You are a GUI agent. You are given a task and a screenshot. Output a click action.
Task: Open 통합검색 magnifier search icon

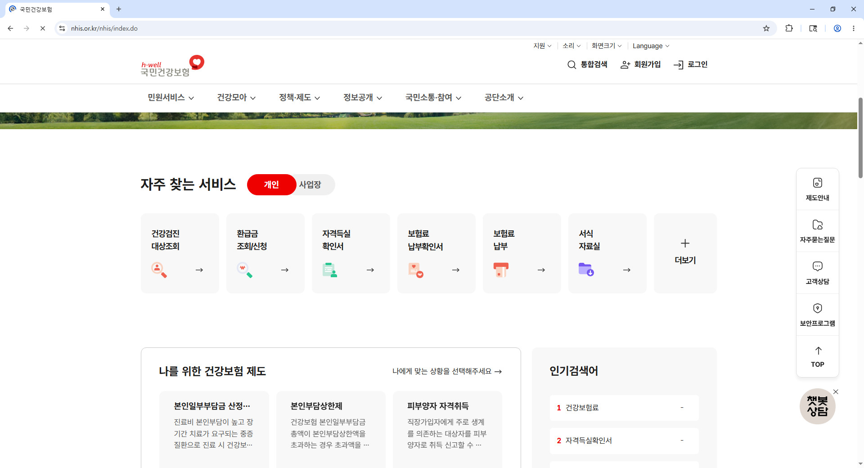(x=571, y=65)
